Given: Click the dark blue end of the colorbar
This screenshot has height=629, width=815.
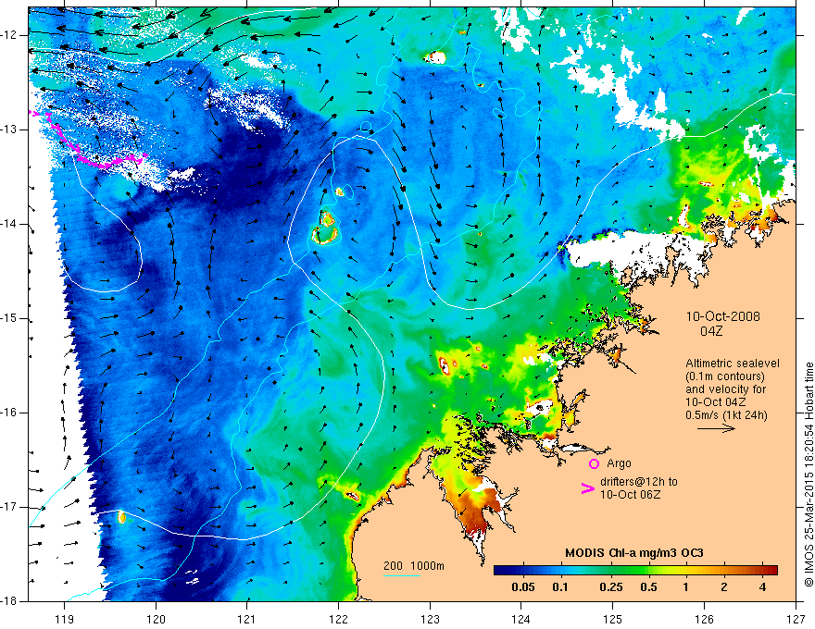Looking at the screenshot, I should coord(502,571).
